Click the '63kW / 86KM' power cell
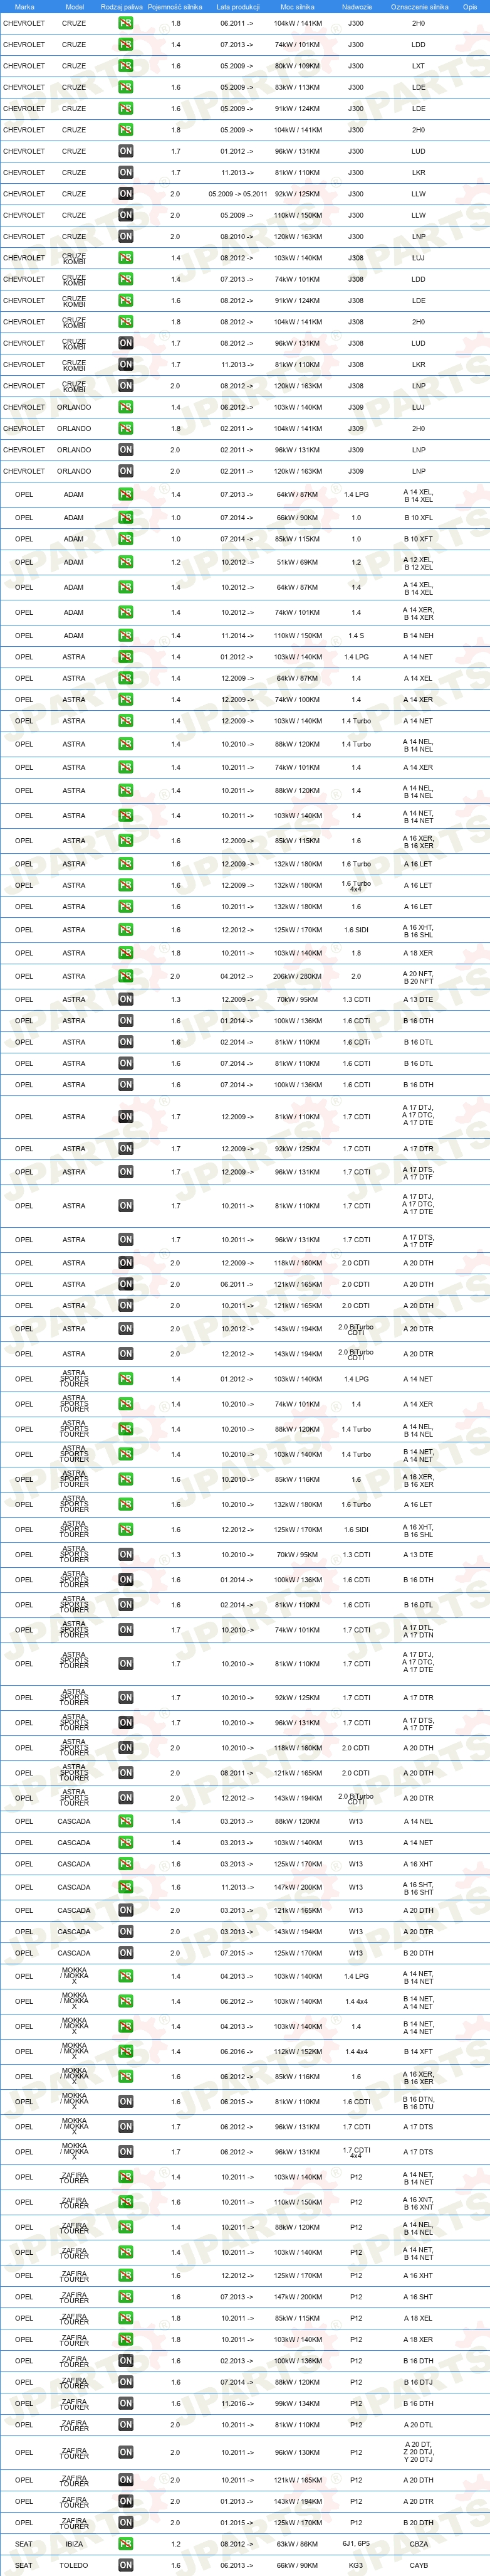Viewport: 490px width, 2576px height. pyautogui.click(x=298, y=2544)
